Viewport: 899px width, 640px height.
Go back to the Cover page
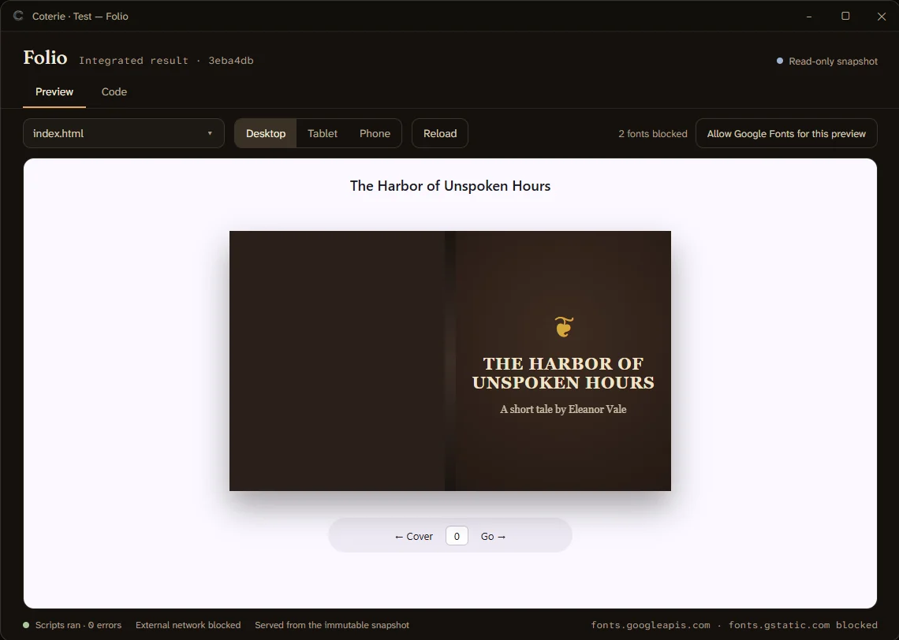(413, 536)
